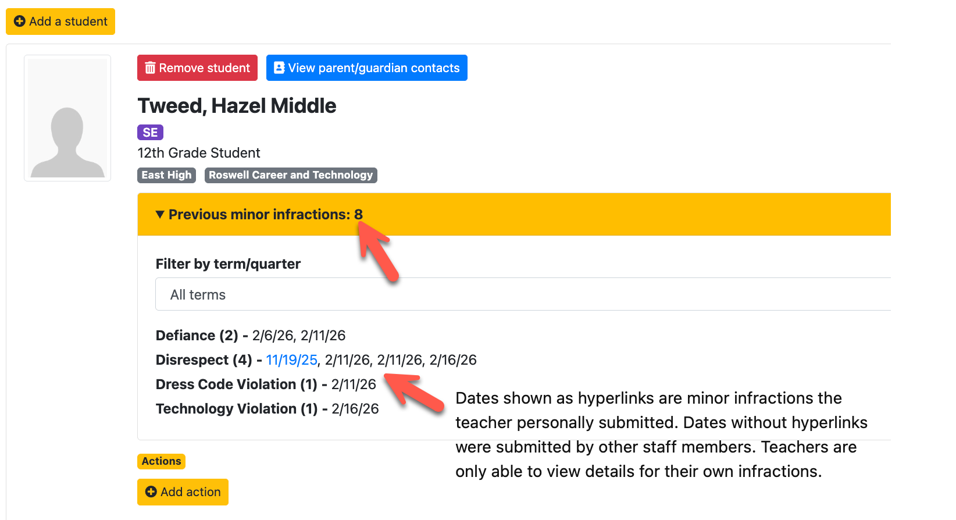This screenshot has width=956, height=520.
Task: Click the student profile photo placeholder
Action: (67, 118)
